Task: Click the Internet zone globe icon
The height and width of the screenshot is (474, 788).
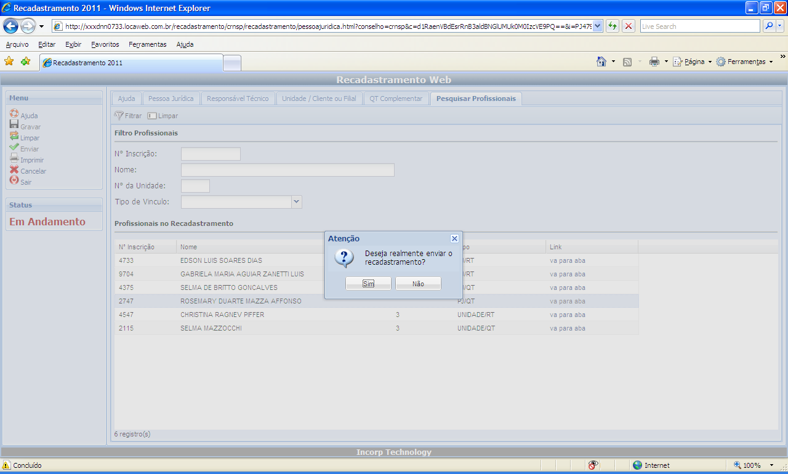Action: [637, 465]
